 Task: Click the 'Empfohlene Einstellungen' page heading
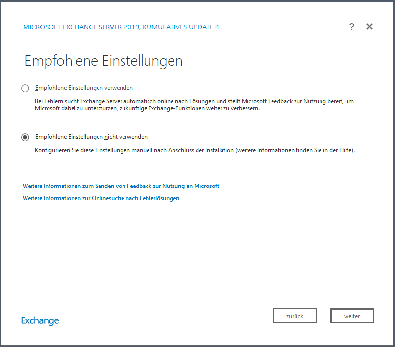tap(103, 61)
